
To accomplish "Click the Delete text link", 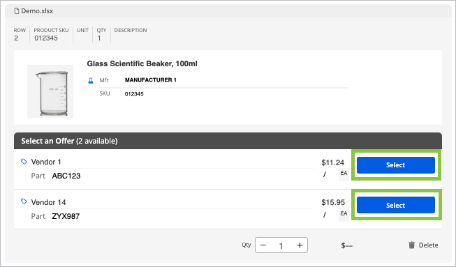I will click(428, 245).
